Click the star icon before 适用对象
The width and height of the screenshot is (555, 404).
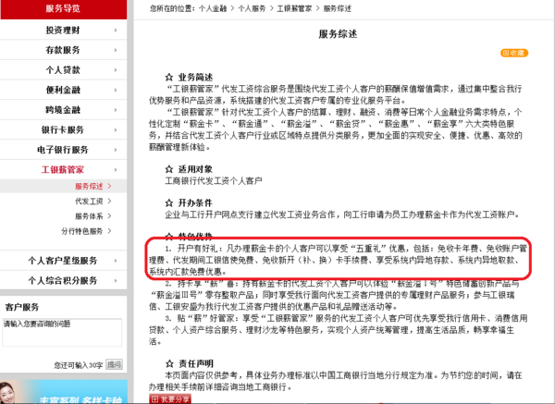coord(169,169)
